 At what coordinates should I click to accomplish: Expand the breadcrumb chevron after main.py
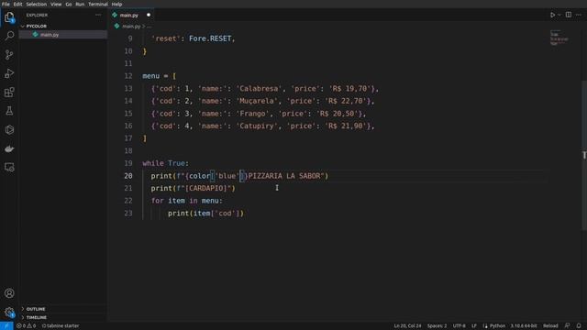(144, 27)
